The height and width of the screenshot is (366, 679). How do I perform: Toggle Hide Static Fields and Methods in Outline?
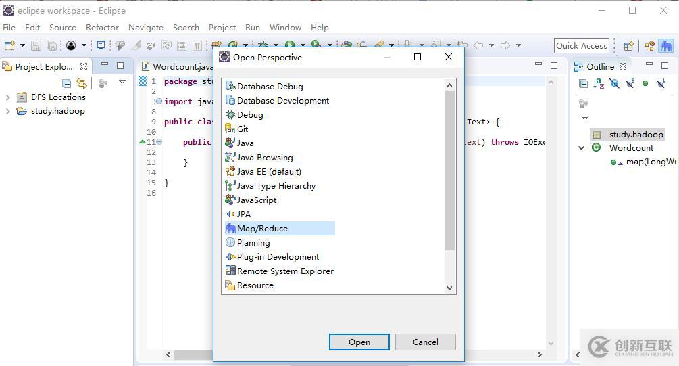(630, 83)
